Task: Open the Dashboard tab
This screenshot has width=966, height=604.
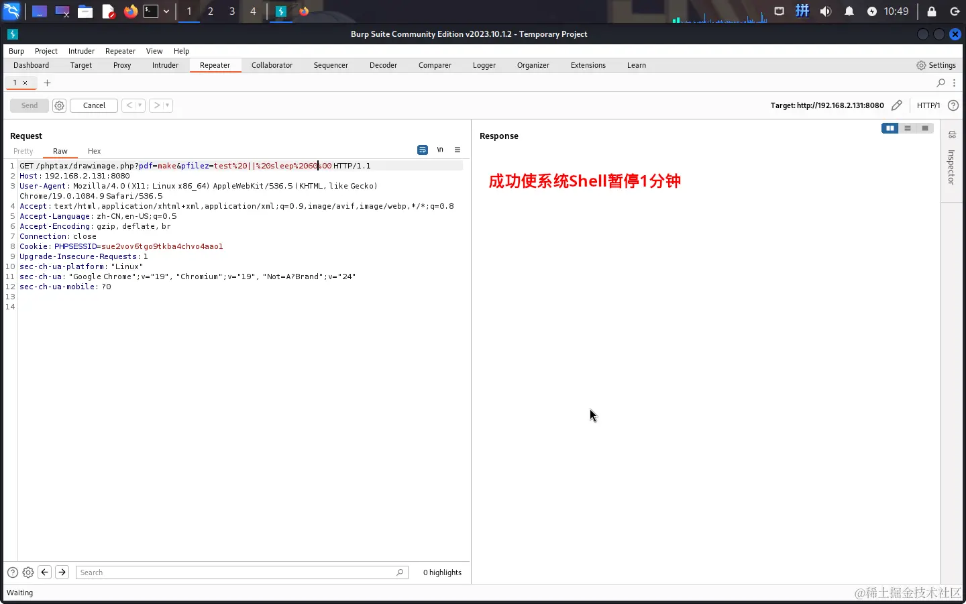Action: pyautogui.click(x=32, y=65)
